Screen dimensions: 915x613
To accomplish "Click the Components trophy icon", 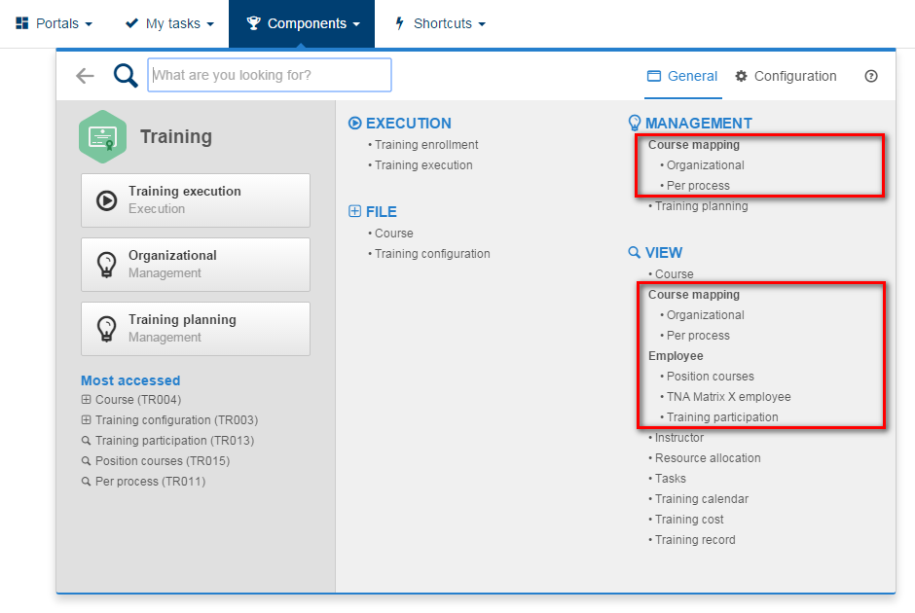I will [x=253, y=23].
